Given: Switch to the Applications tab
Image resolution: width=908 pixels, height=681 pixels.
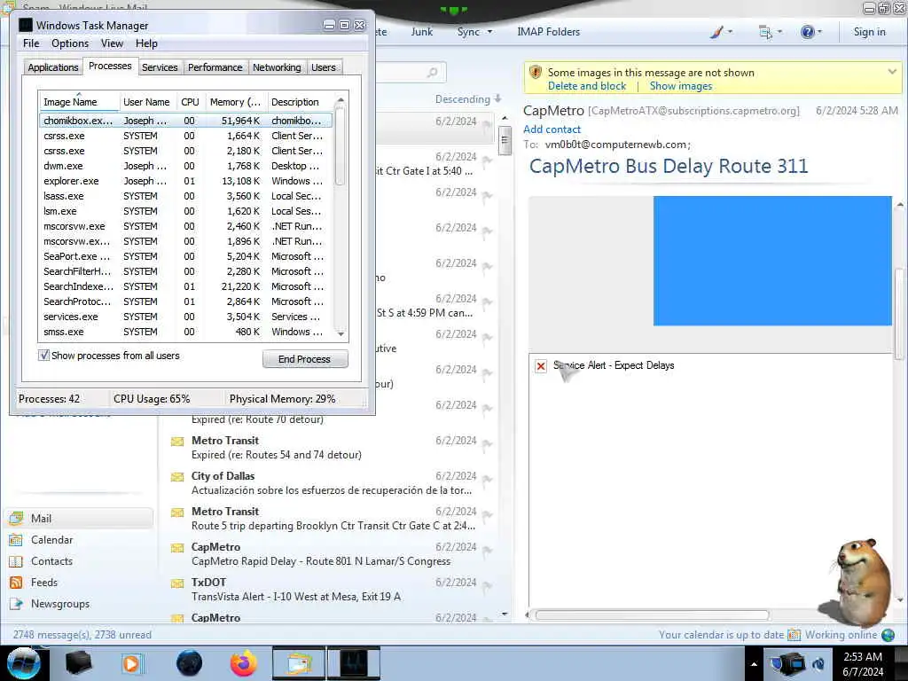Looking at the screenshot, I should (52, 67).
